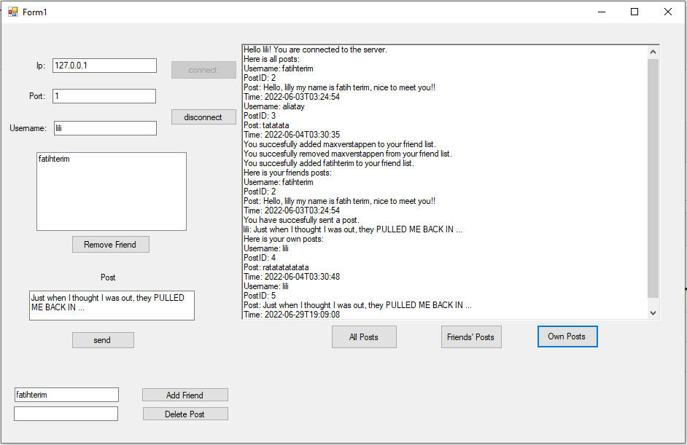
Task: Click the 'Time: 2022-06-29T19:09:08' line
Action: point(292,315)
